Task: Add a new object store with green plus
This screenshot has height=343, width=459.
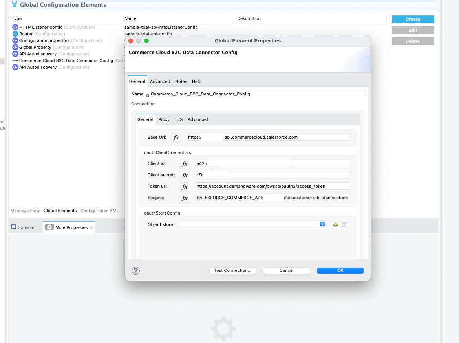Action: 335,224
